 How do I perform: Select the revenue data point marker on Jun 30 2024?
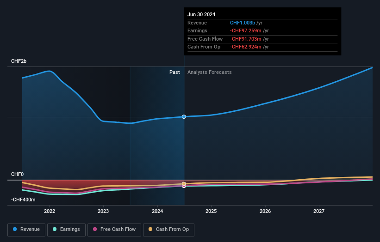coord(184,117)
